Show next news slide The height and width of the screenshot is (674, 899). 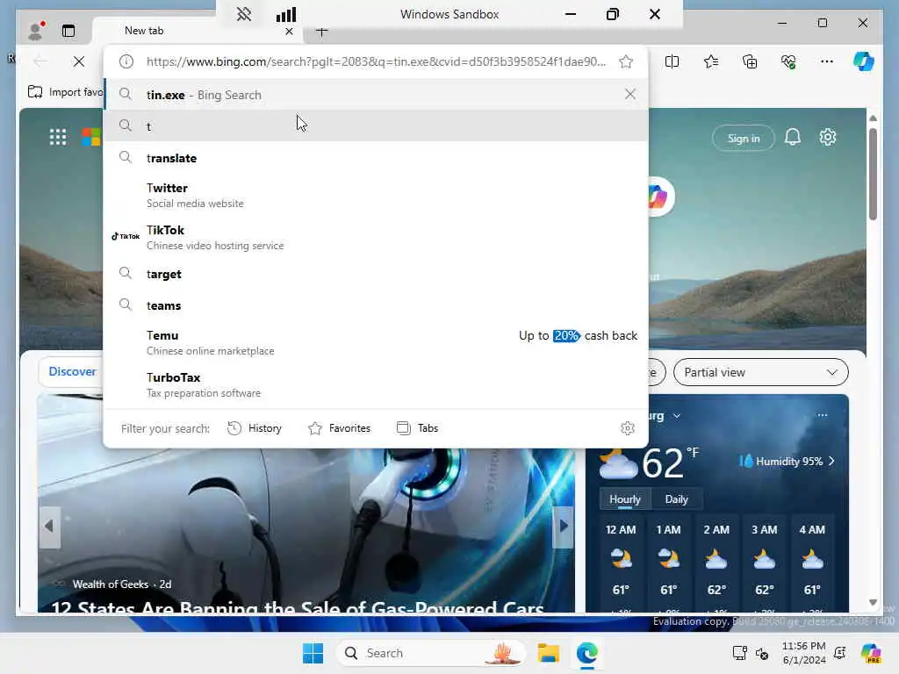(564, 527)
